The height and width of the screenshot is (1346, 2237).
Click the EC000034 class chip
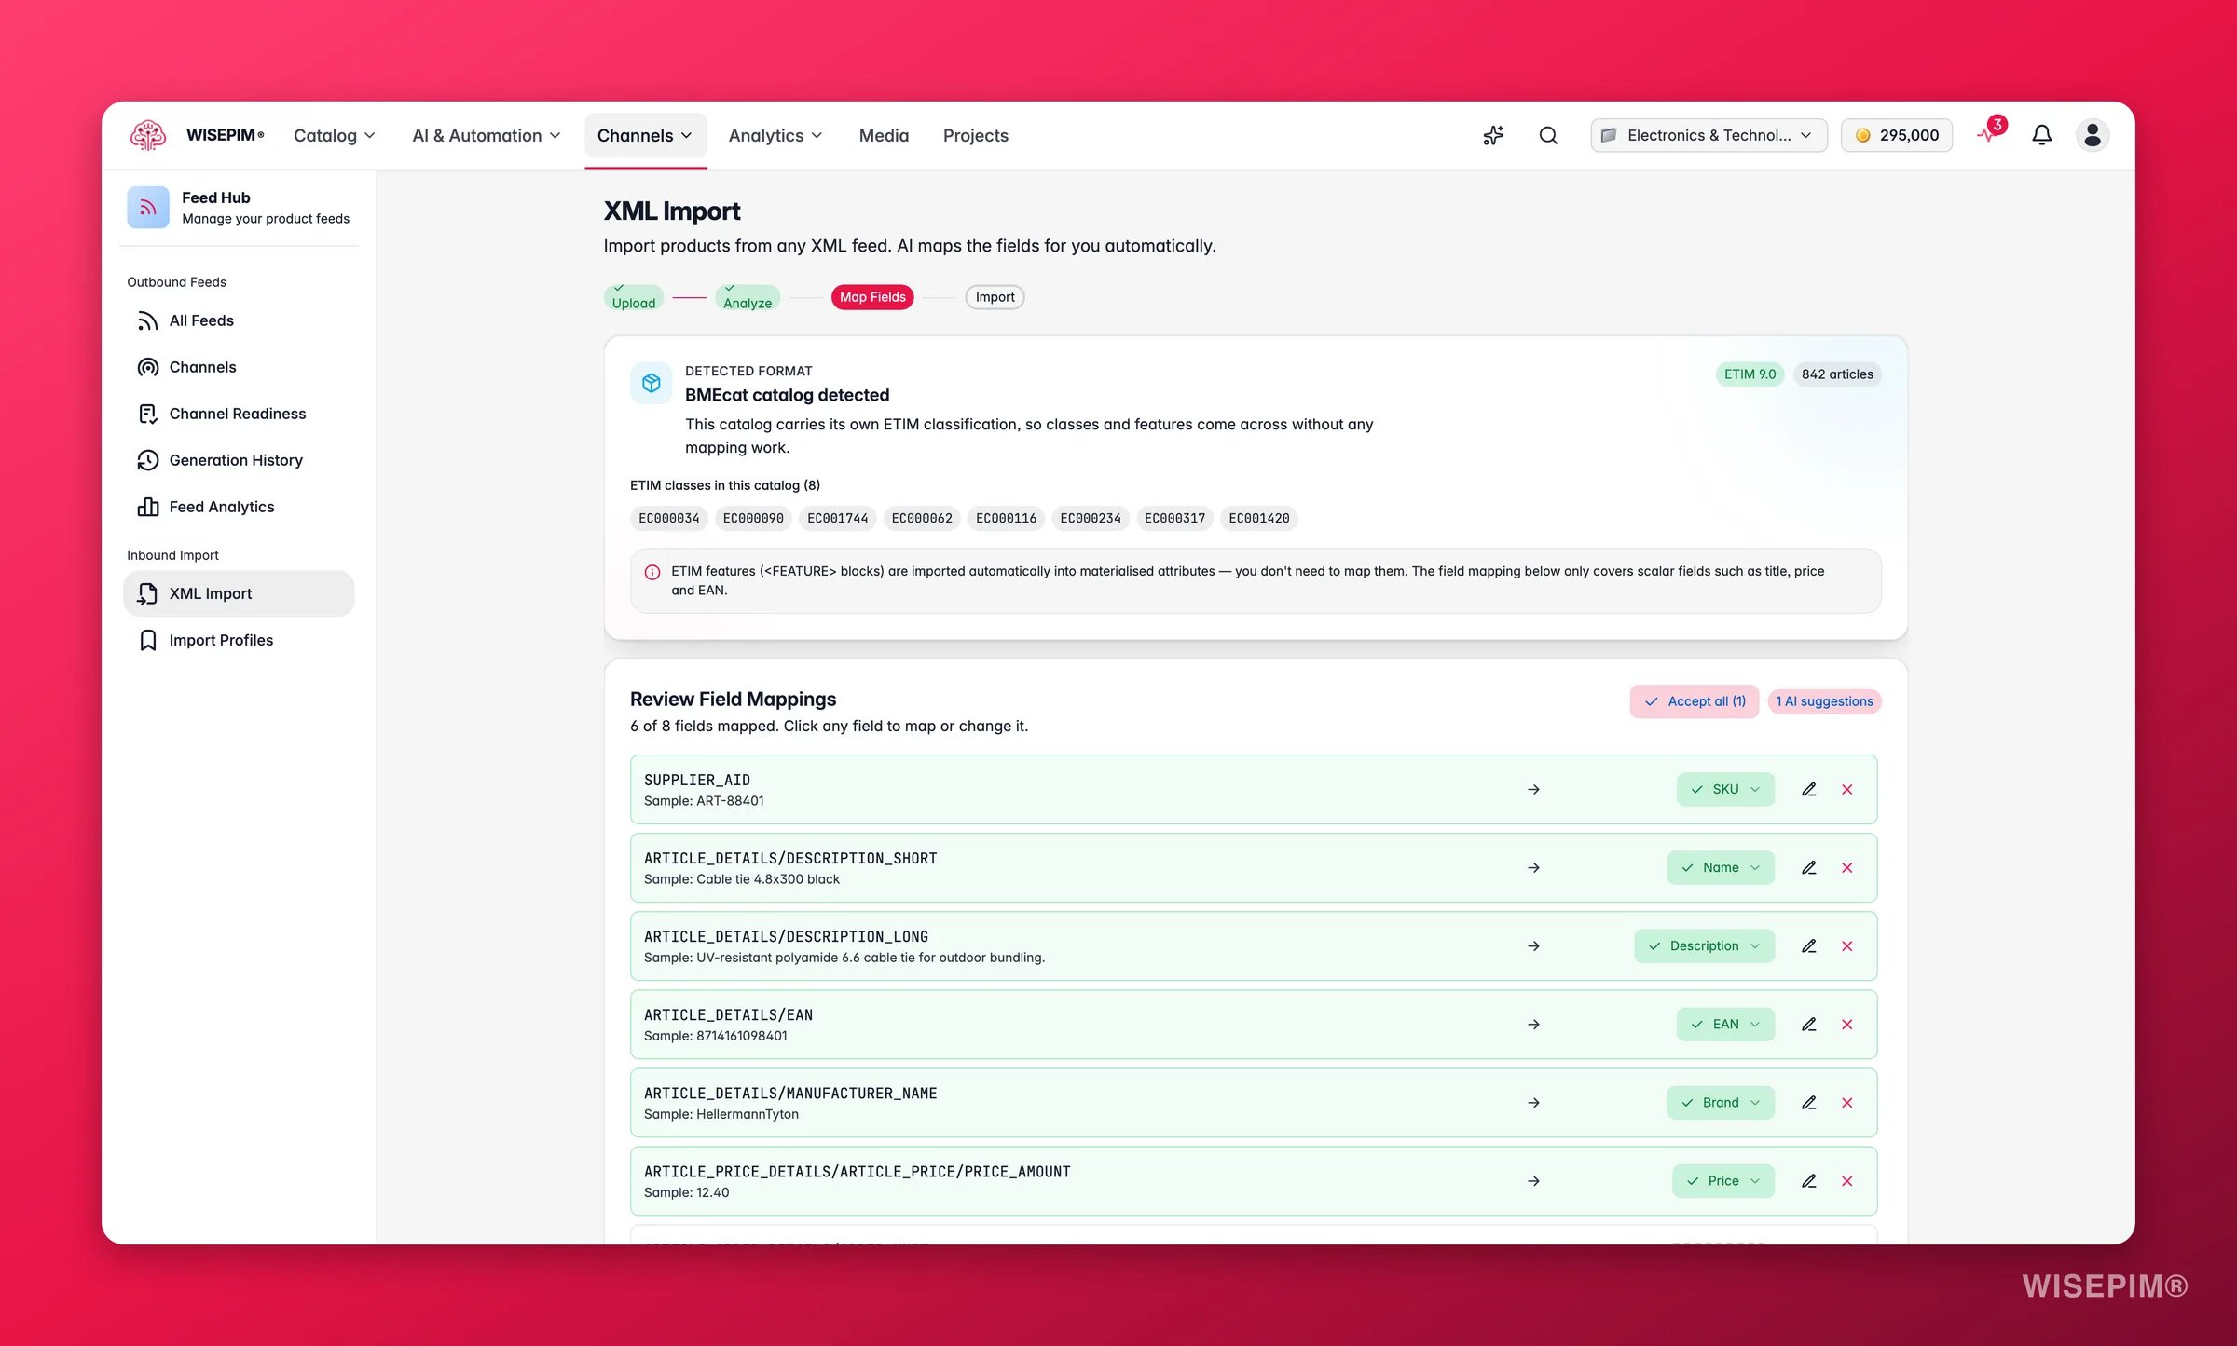click(x=669, y=518)
